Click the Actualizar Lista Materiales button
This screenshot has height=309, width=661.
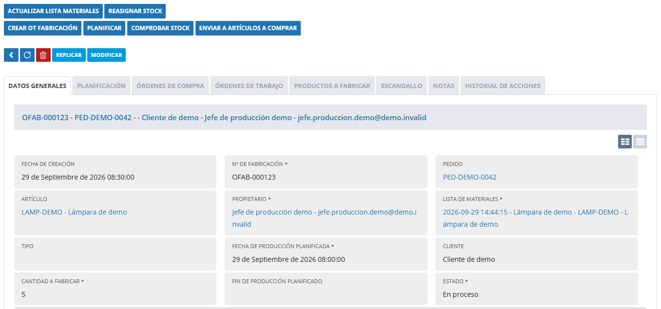tap(53, 11)
